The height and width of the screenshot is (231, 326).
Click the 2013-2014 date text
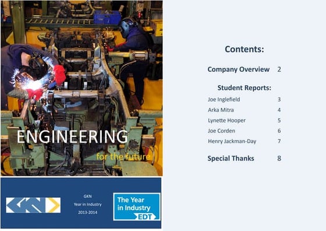87,212
